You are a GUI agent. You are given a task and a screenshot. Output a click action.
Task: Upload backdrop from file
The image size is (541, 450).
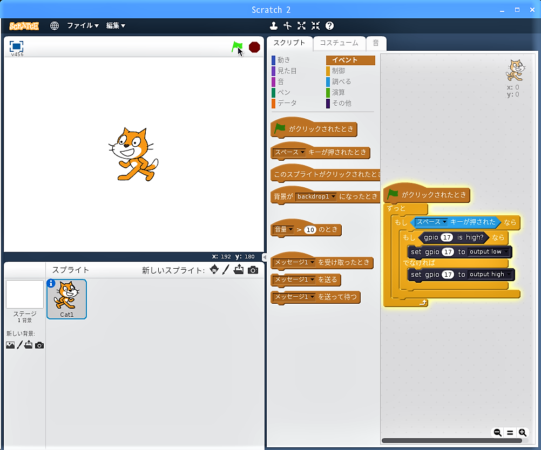(28, 345)
